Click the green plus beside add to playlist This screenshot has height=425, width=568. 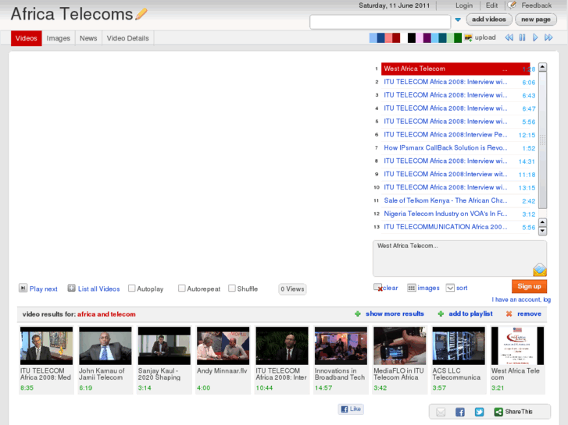click(441, 314)
